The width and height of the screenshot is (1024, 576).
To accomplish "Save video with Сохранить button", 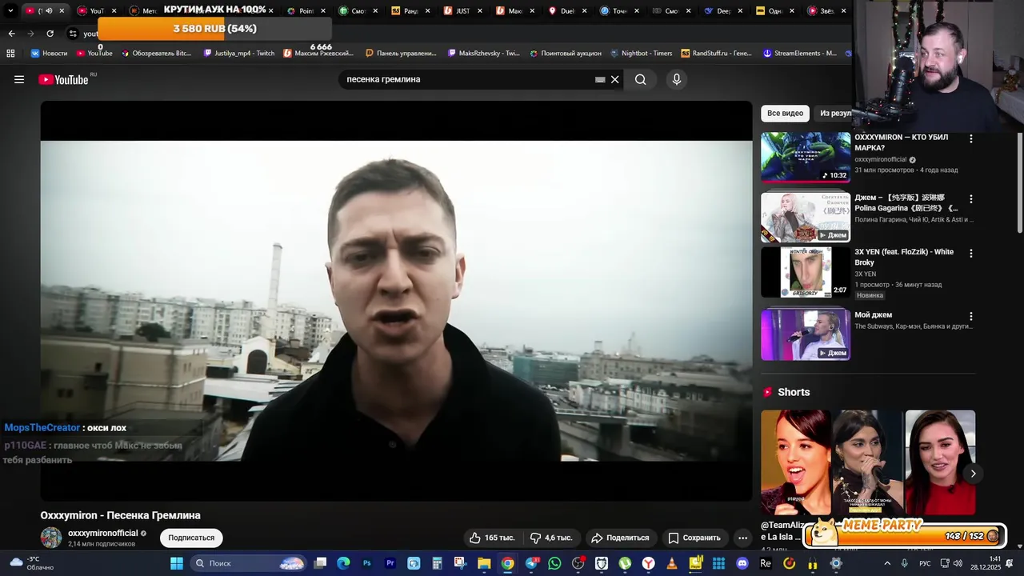I will click(x=694, y=538).
